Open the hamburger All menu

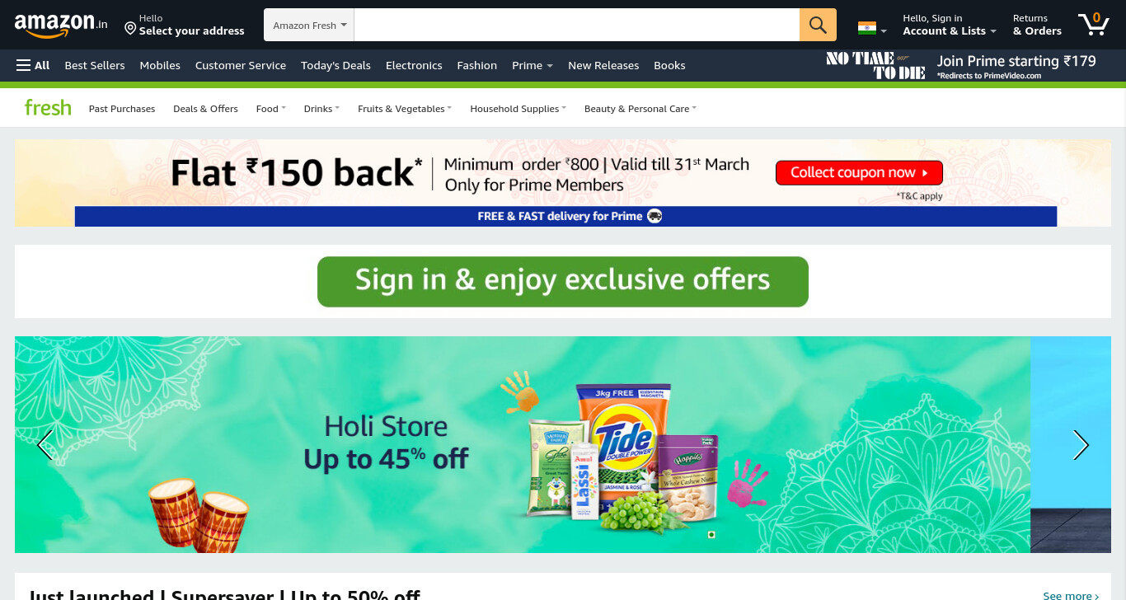tap(33, 65)
